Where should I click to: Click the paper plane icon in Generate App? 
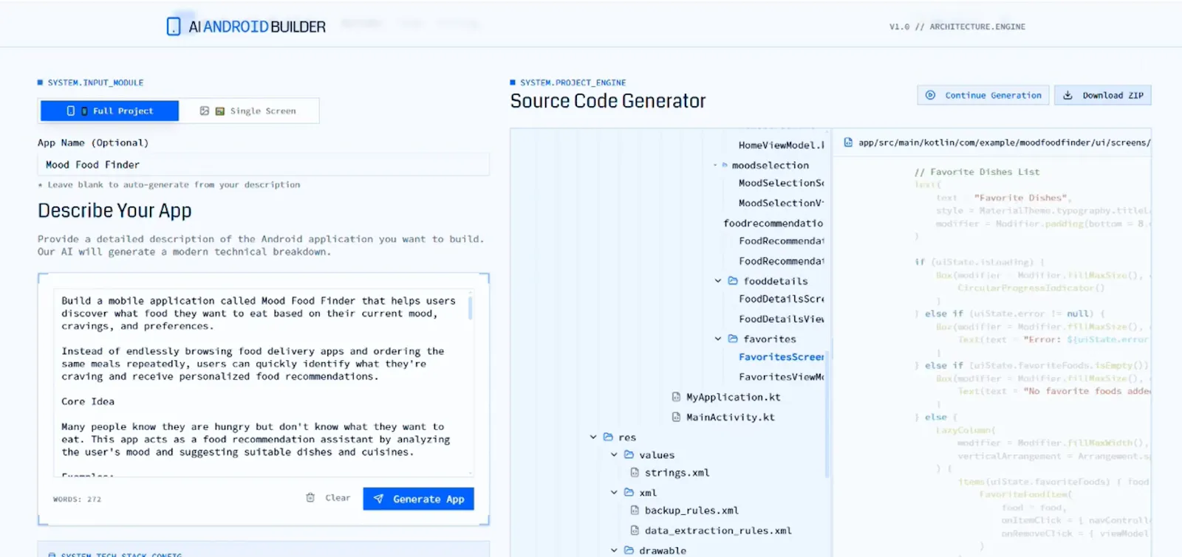(x=378, y=499)
